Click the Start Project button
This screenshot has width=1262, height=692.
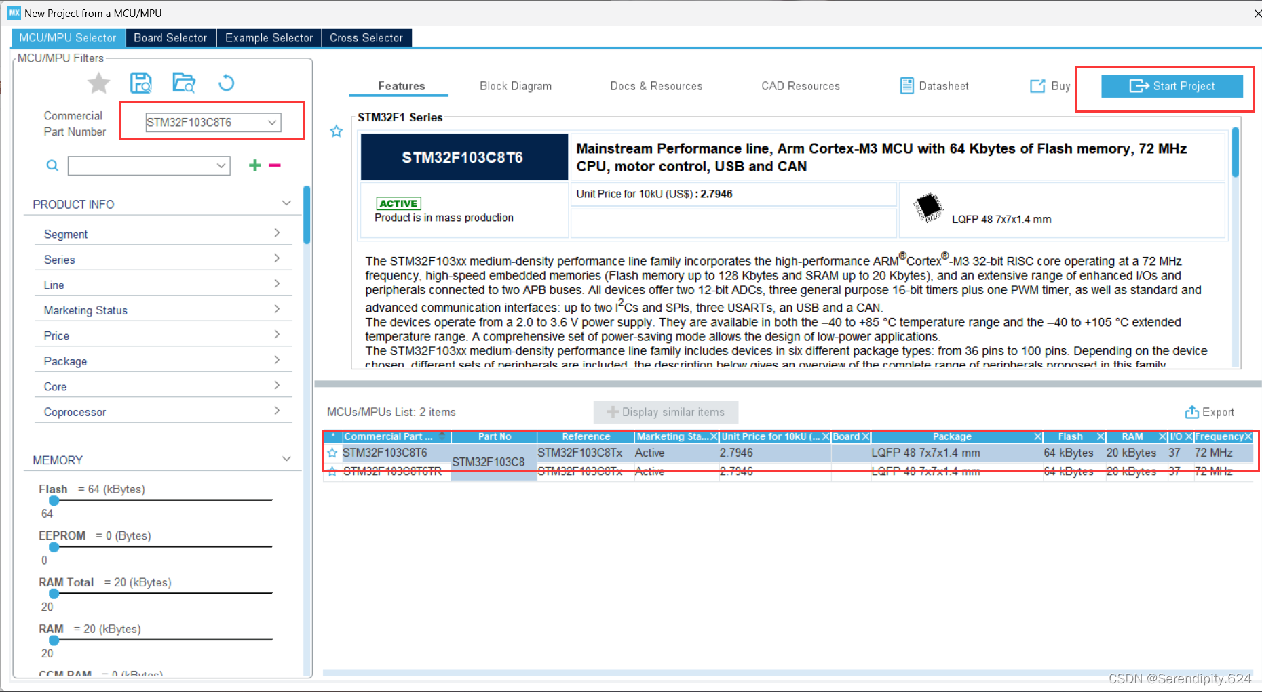click(x=1172, y=86)
